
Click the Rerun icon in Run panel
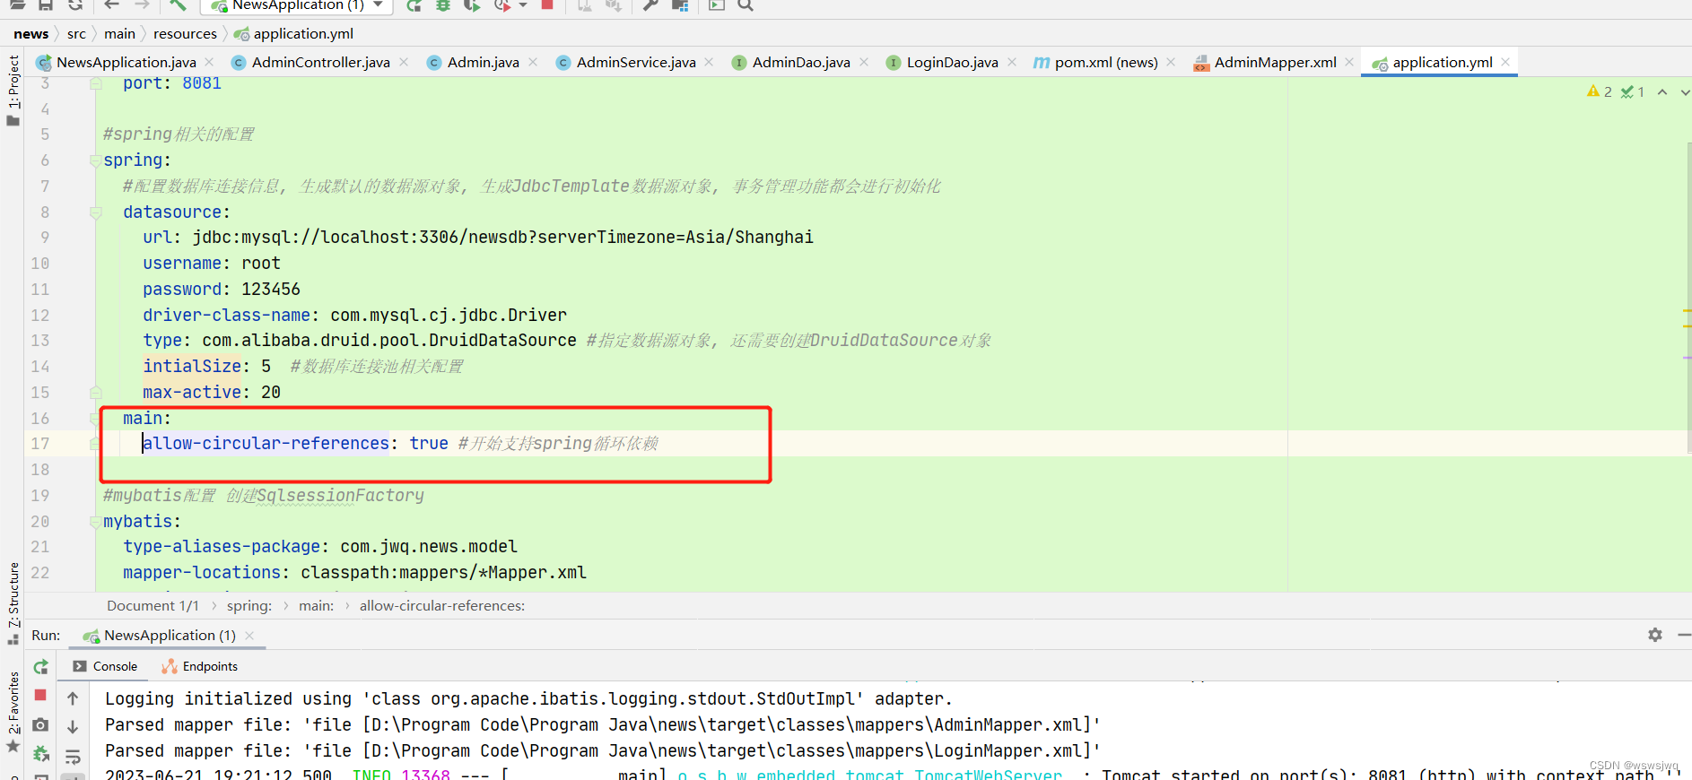click(x=40, y=667)
